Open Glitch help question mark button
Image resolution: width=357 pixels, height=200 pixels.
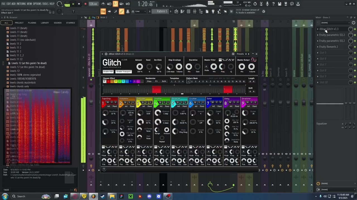104,169
